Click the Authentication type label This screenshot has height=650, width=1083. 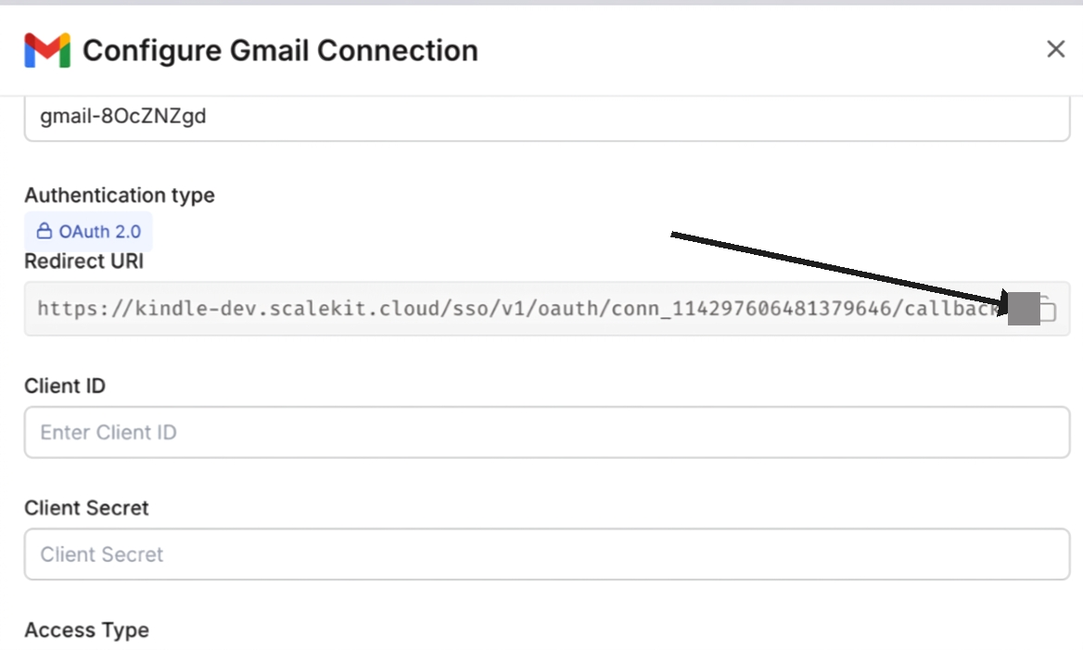tap(120, 196)
